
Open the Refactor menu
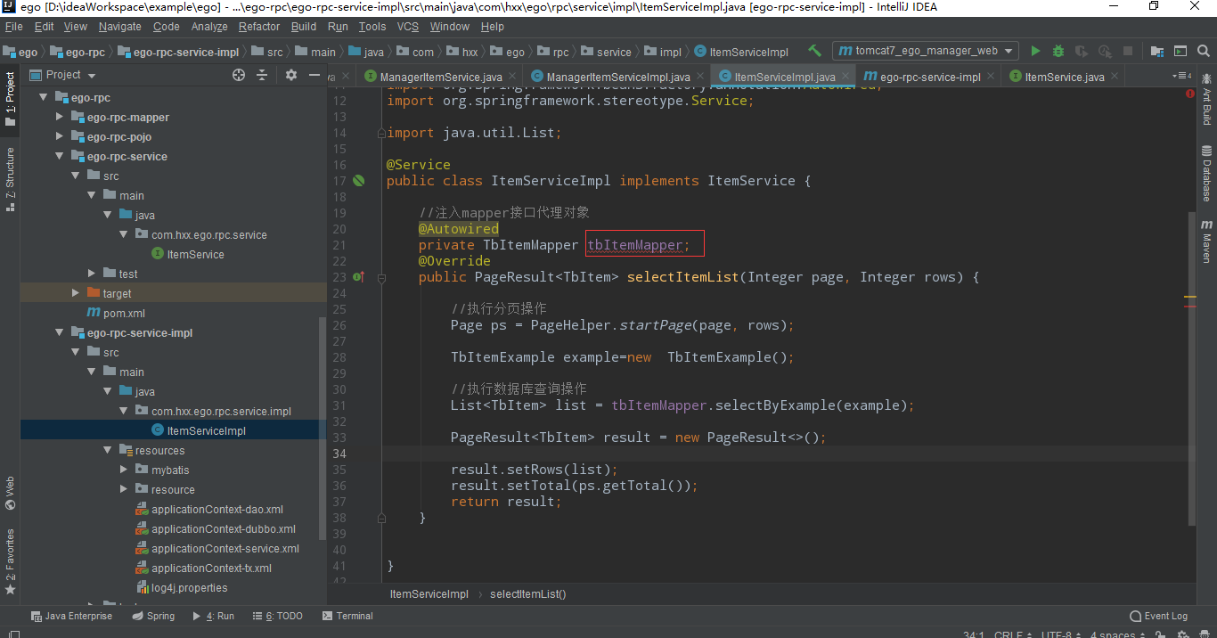click(x=259, y=27)
